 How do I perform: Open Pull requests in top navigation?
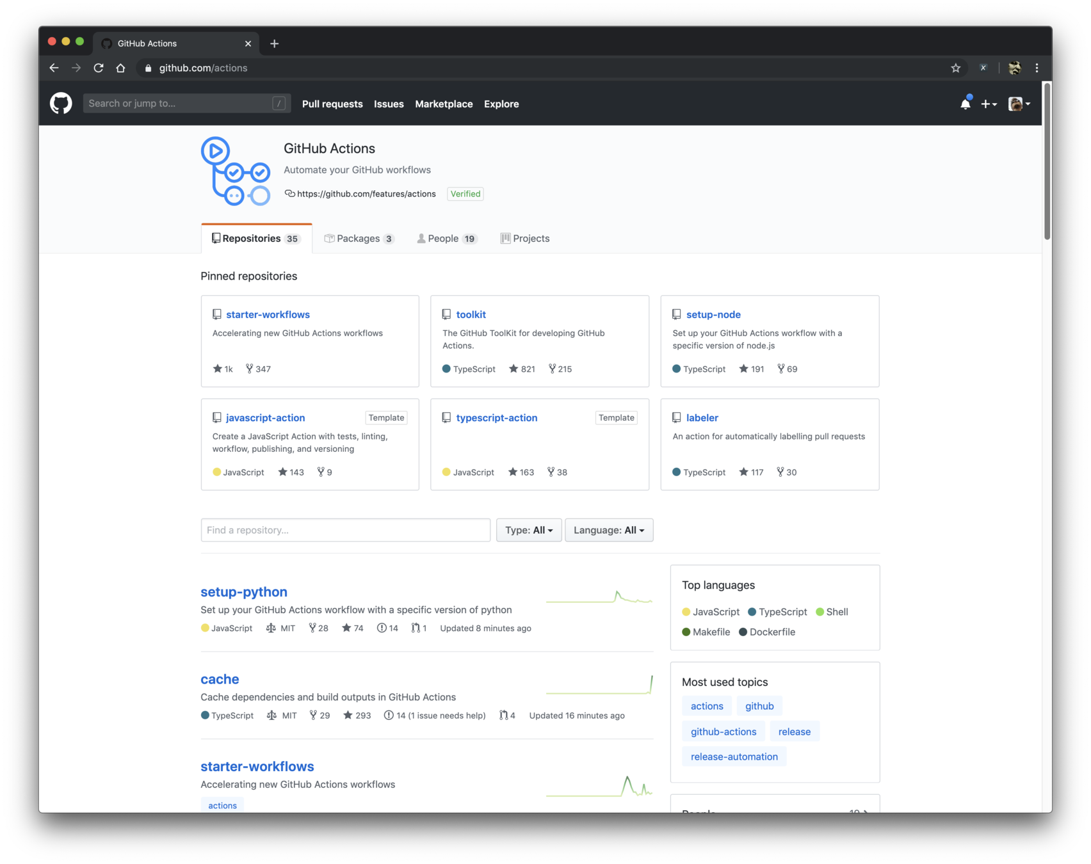coord(332,104)
